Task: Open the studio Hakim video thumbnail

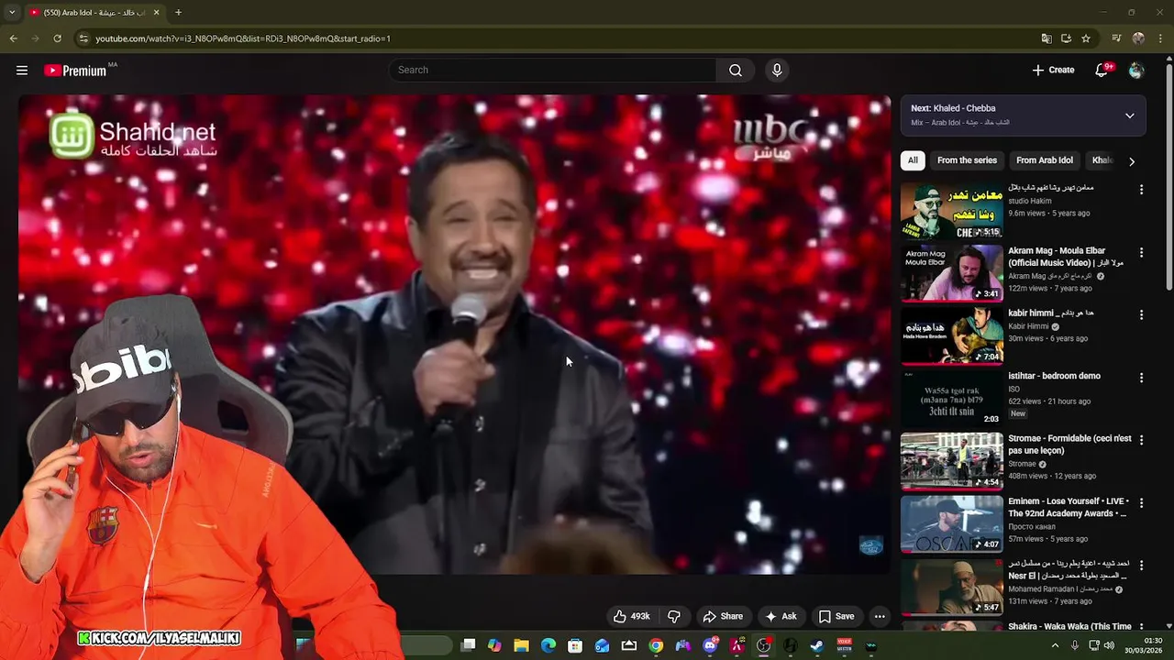Action: [x=951, y=211]
